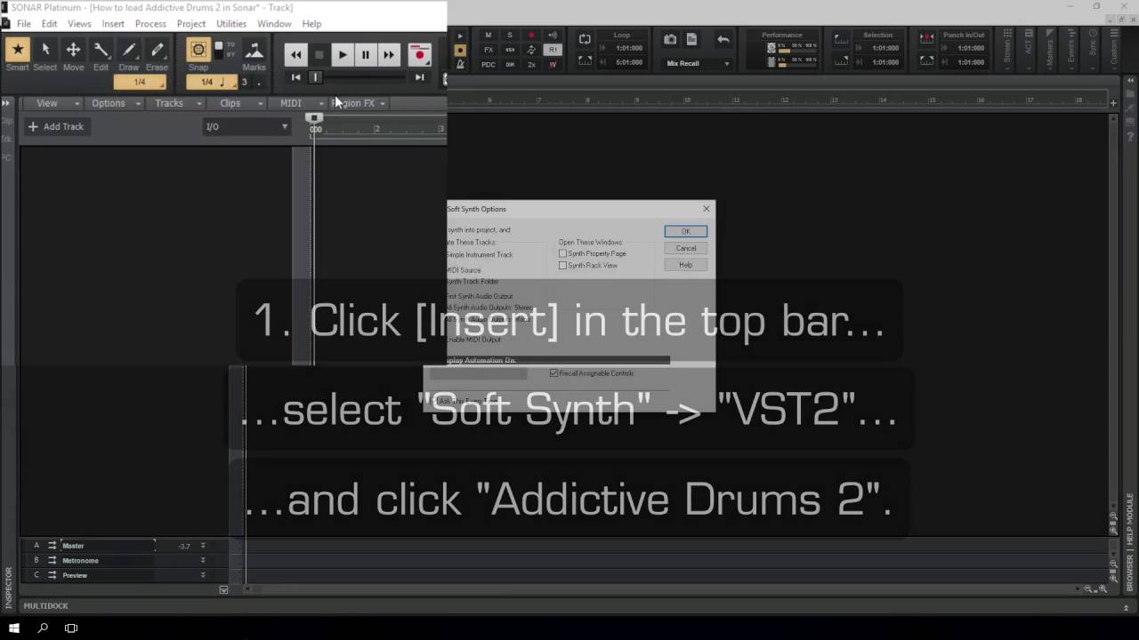Viewport: 1139px width, 640px height.
Task: Click Cancel in Soft Synth Options dialog
Action: coord(685,248)
